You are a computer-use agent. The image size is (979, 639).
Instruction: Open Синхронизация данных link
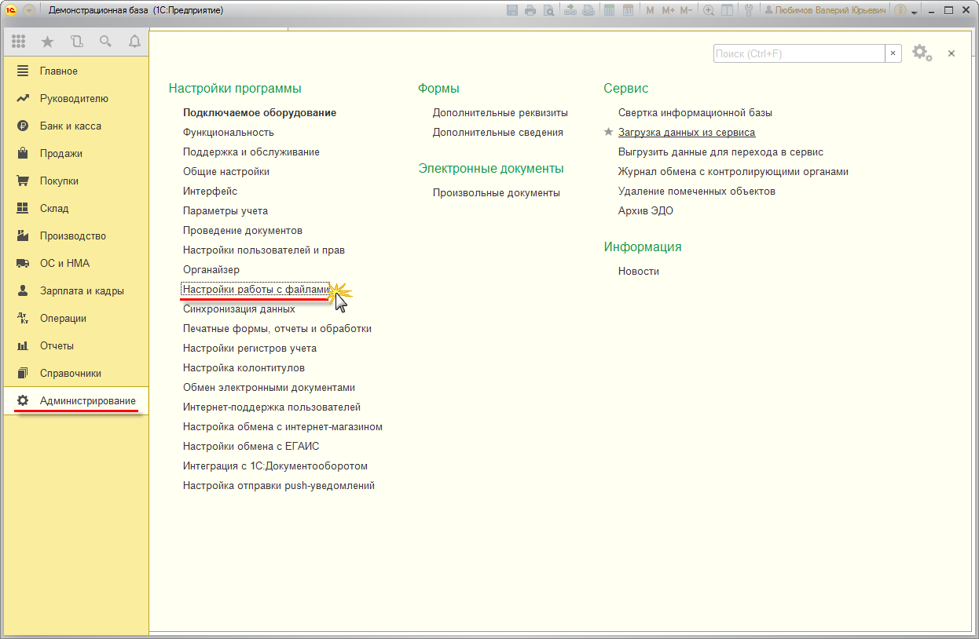[239, 309]
